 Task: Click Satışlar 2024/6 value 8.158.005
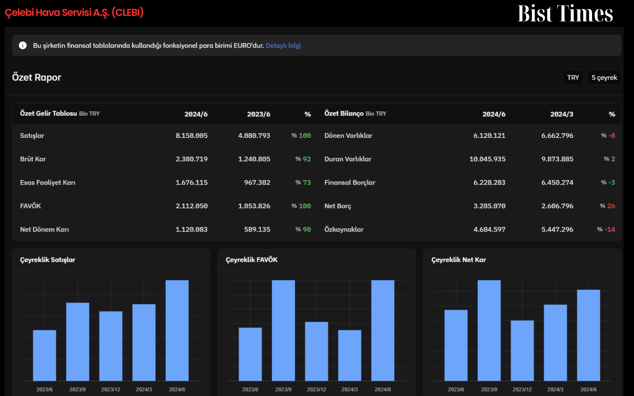(191, 135)
